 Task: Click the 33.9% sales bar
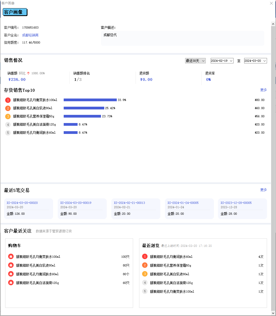[90, 100]
